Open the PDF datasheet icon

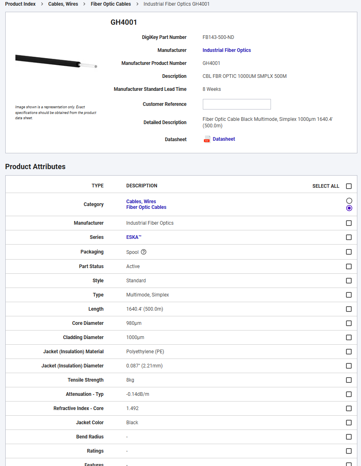click(207, 139)
